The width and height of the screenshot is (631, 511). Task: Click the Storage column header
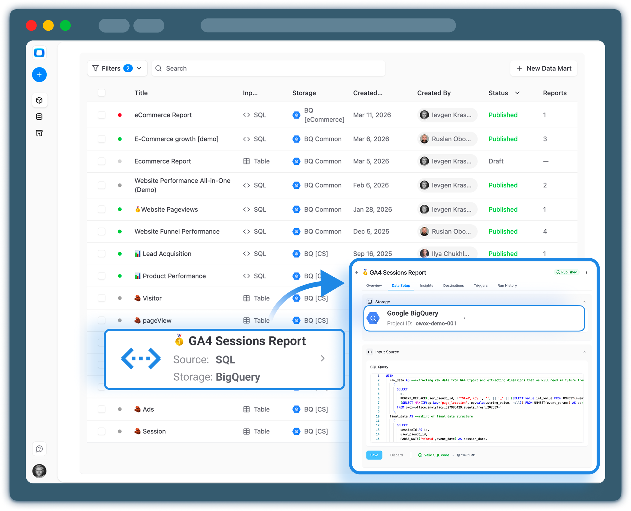[304, 93]
